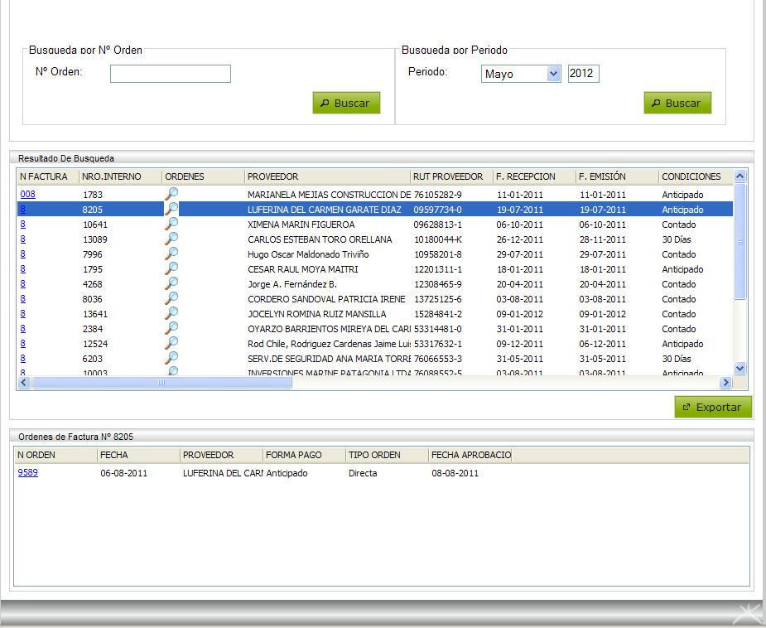Click emission date 06-12-2011
766x628 pixels.
coord(602,344)
